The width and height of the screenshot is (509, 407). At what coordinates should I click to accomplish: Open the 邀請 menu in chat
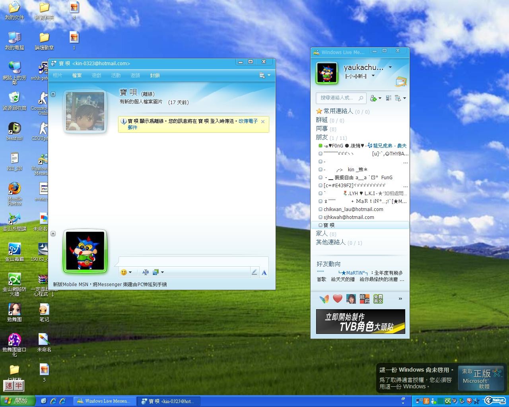coord(135,75)
